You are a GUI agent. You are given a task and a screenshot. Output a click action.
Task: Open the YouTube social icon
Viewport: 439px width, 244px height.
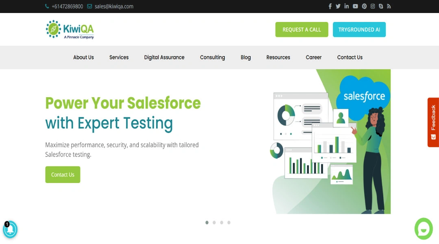(x=355, y=6)
